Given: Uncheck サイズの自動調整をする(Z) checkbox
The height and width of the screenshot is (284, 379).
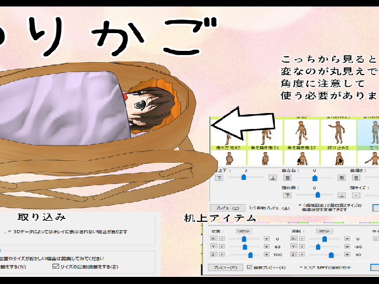Looking at the screenshot, I should [56, 267].
